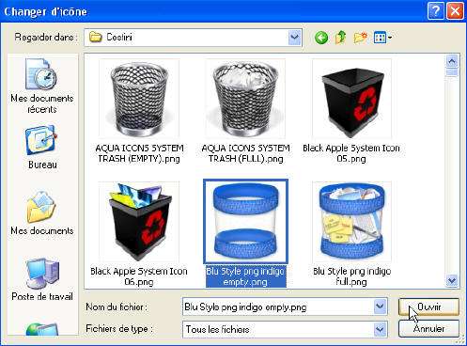Image resolution: width=467 pixels, height=346 pixels.
Task: Select the Black Apple System Icon 05 thumbnail
Action: (x=351, y=99)
